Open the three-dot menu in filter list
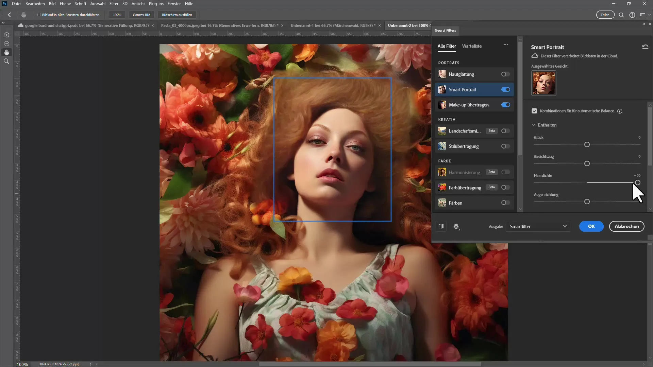Image resolution: width=653 pixels, height=367 pixels. click(x=506, y=45)
